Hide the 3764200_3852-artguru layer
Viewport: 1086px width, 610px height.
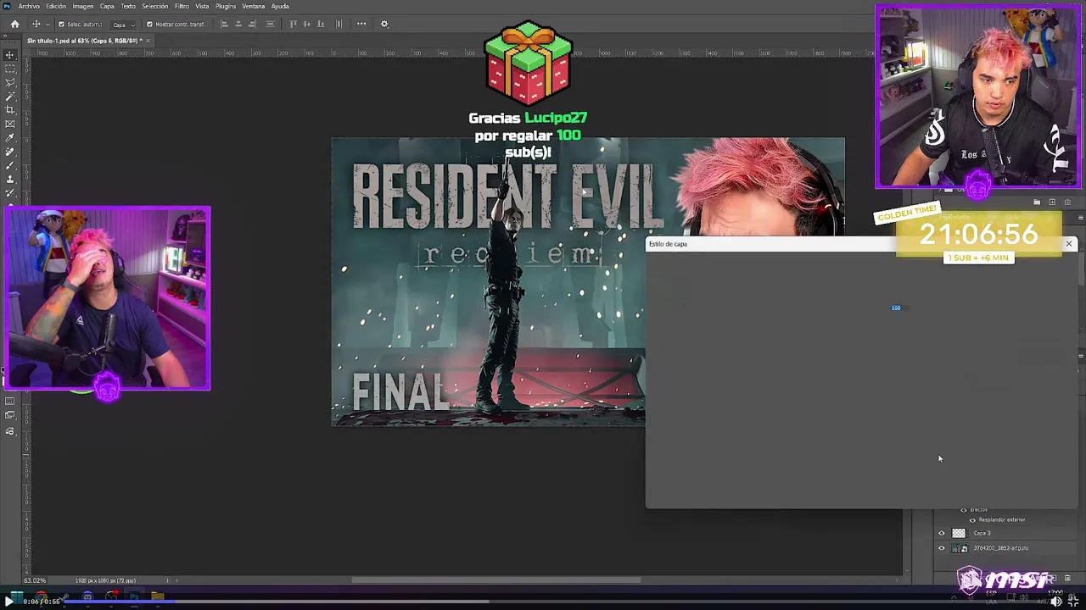(941, 548)
